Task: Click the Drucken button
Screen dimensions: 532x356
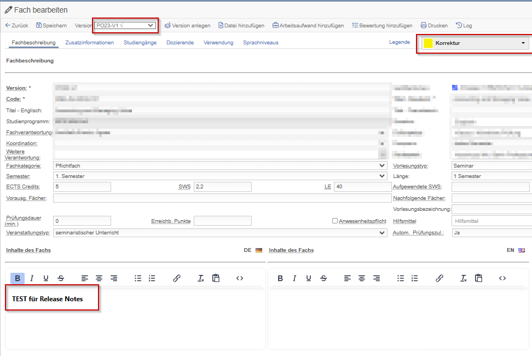Action: (x=434, y=25)
